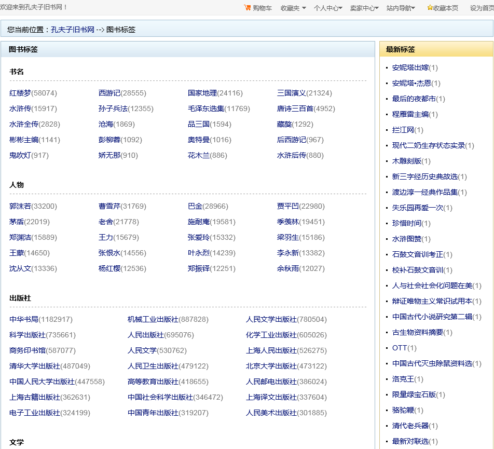The image size is (494, 449).
Task: Expand the 收藏夹 dropdown
Action: coord(293,8)
